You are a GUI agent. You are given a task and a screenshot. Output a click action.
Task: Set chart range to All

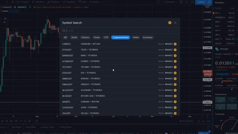click(29, 121)
